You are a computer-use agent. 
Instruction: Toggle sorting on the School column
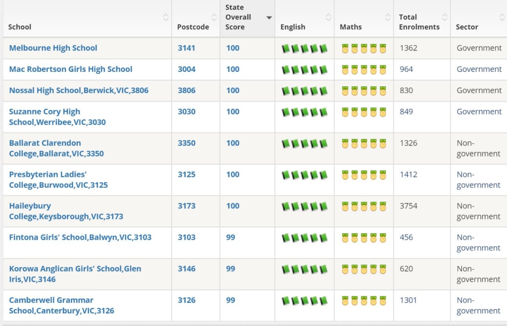pos(167,16)
